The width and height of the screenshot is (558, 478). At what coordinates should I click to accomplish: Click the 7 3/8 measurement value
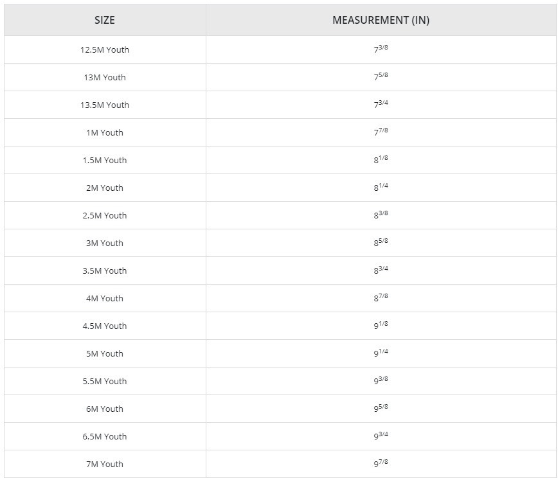tap(381, 49)
